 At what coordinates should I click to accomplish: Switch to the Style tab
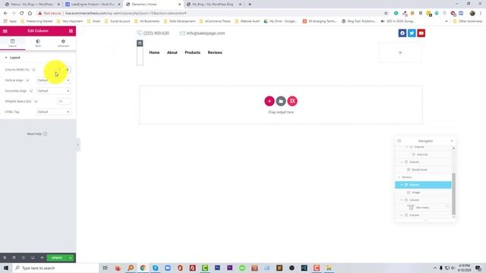click(38, 43)
